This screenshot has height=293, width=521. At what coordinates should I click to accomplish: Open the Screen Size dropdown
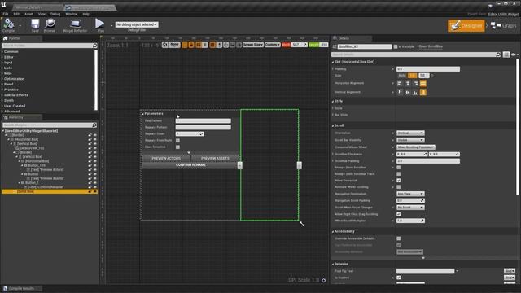[x=253, y=45]
